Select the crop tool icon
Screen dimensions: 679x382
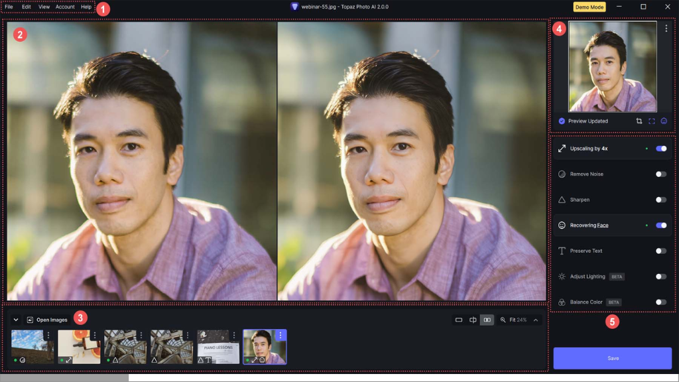coord(639,121)
